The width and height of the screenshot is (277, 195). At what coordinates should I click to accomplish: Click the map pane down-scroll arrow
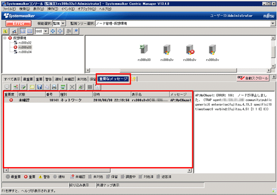pos(273,66)
